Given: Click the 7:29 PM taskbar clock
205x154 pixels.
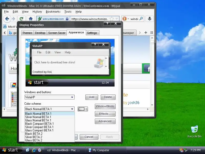Looking at the screenshot, I should pos(196,150).
